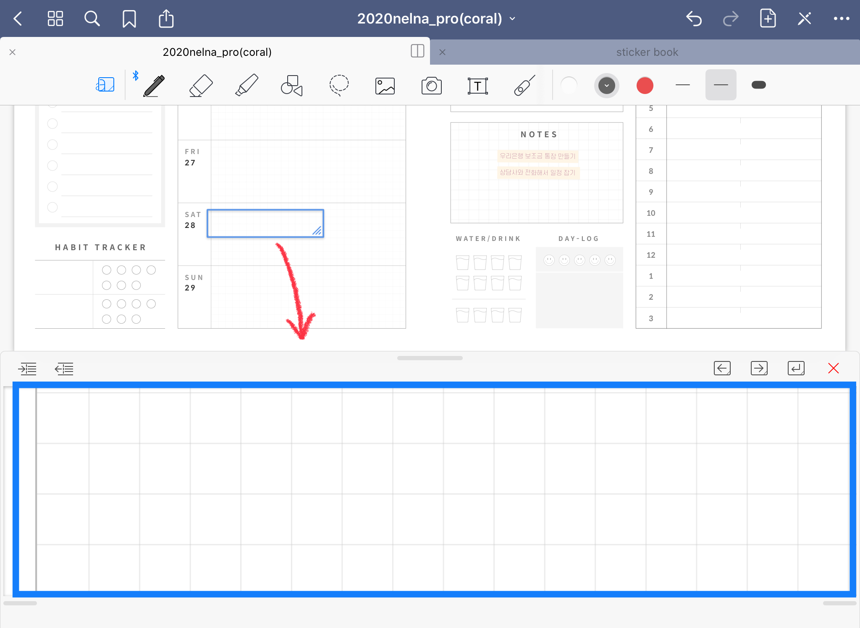Open the dark gray color dropdown
Screen dimensions: 860x628
tap(606, 86)
